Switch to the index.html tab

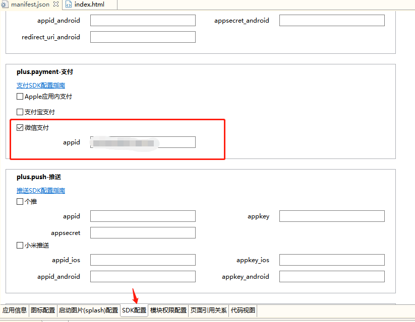coord(89,5)
